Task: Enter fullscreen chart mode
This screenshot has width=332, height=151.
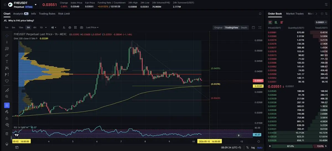Action: click(260, 27)
